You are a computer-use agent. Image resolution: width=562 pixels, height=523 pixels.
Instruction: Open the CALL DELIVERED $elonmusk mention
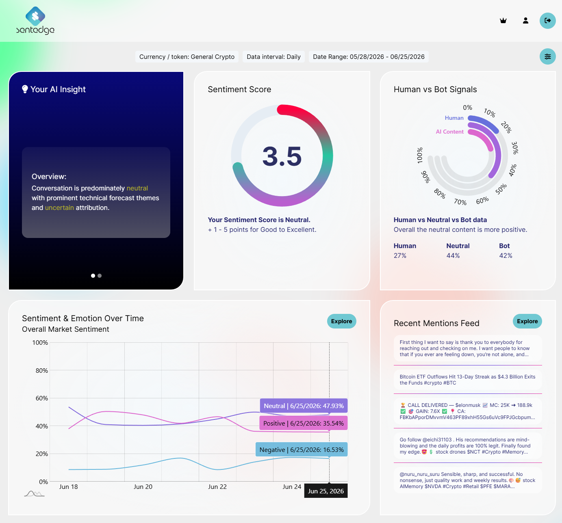(x=468, y=411)
